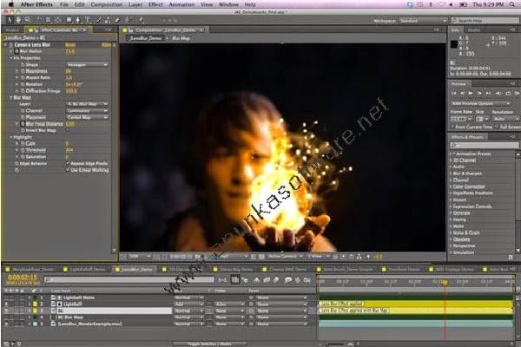Toggle the loop option in Preview panel

(508, 94)
